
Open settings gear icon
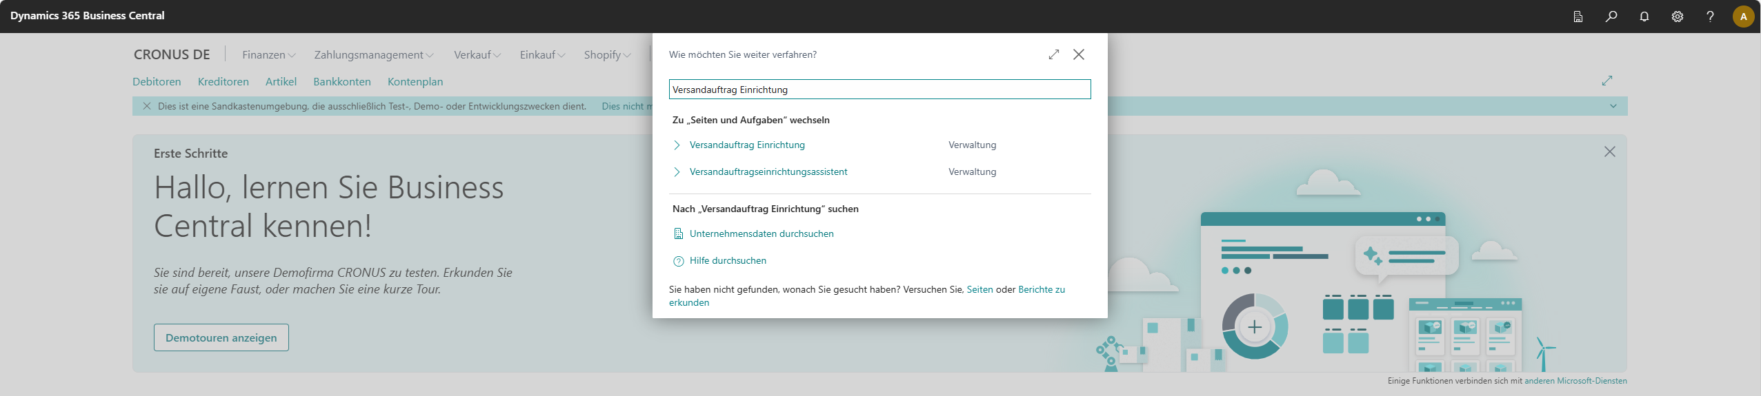(x=1678, y=17)
